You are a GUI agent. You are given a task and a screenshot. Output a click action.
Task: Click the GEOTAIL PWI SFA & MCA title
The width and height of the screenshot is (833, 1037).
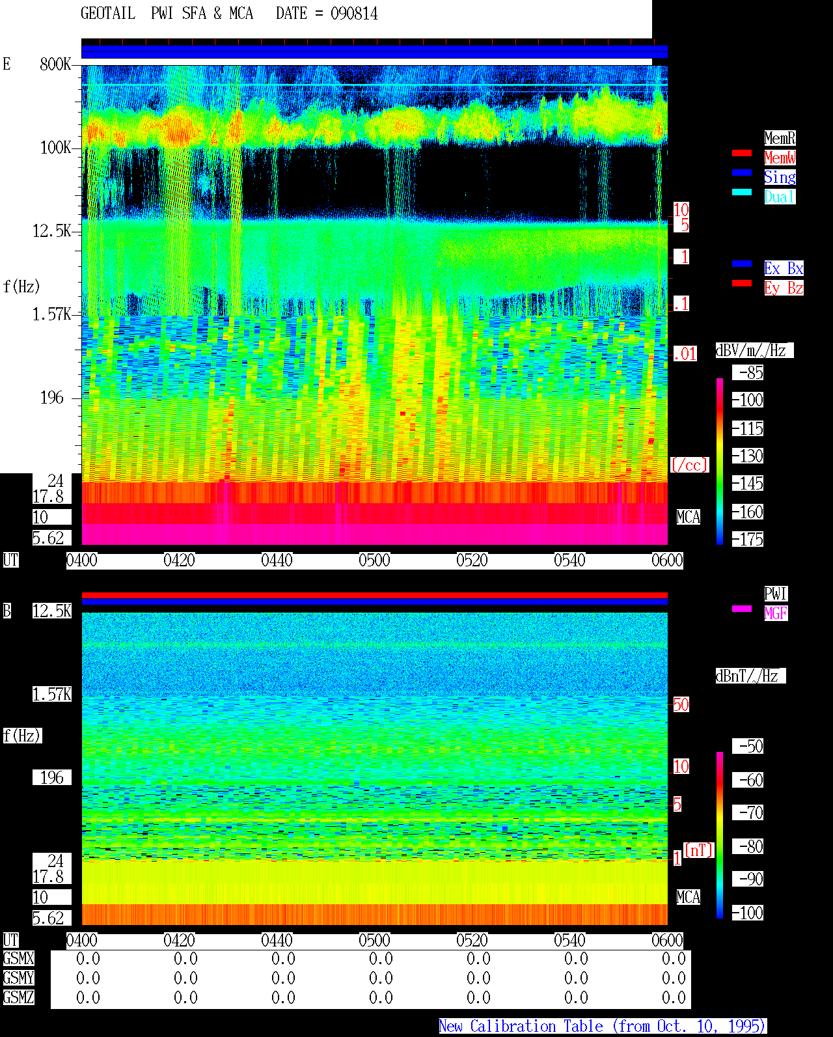coord(229,14)
